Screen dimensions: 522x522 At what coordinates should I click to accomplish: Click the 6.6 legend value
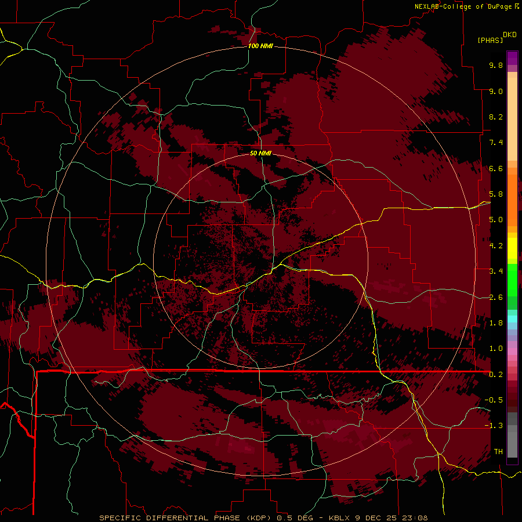(496, 168)
